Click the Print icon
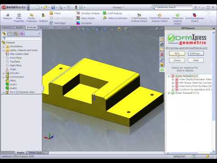 [61, 7]
